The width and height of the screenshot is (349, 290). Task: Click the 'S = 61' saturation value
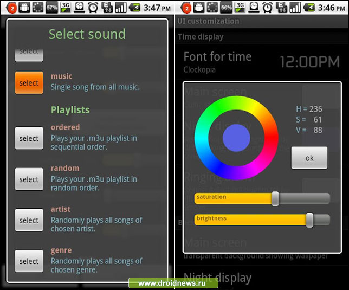(309, 119)
